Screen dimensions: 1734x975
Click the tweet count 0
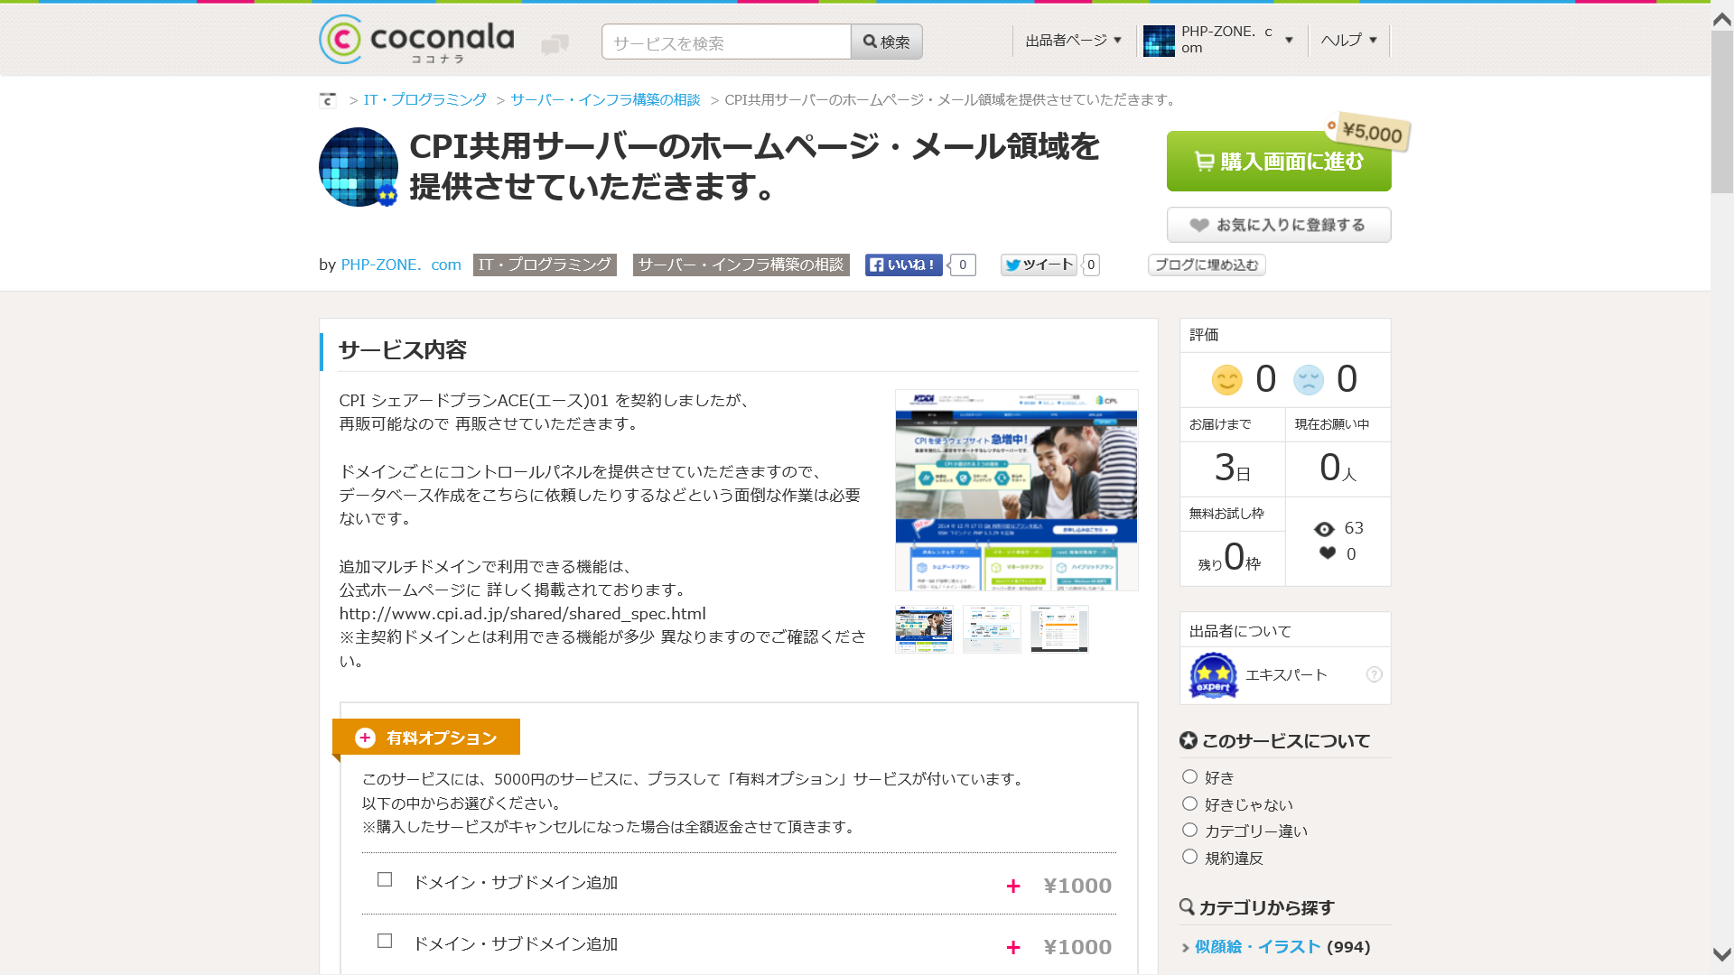pos(1091,265)
